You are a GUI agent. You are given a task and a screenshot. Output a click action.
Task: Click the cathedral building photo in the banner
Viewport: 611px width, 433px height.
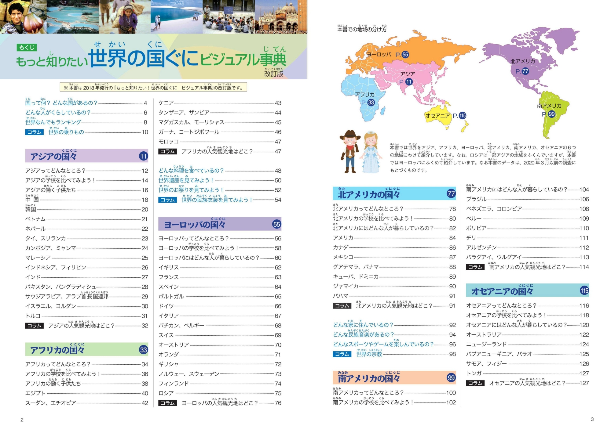(280, 17)
